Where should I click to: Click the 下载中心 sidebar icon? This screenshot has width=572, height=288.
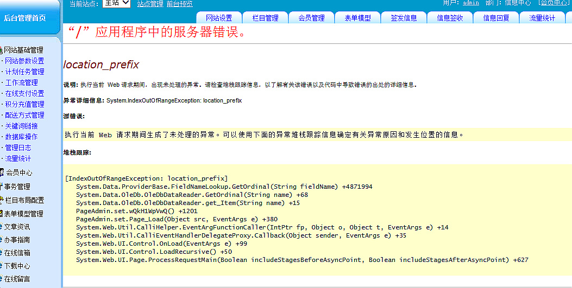pos(2,266)
